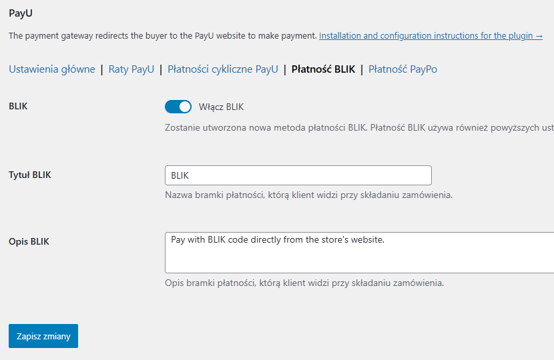Go to Płatności cykliczne PayU tab
Screen dimensions: 554x360
222,69
